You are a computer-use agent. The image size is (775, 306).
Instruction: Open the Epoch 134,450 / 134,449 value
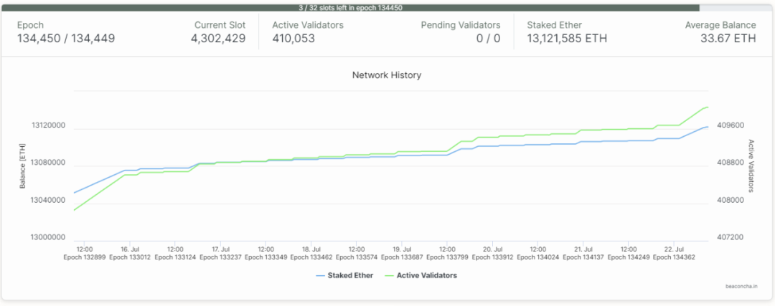66,39
